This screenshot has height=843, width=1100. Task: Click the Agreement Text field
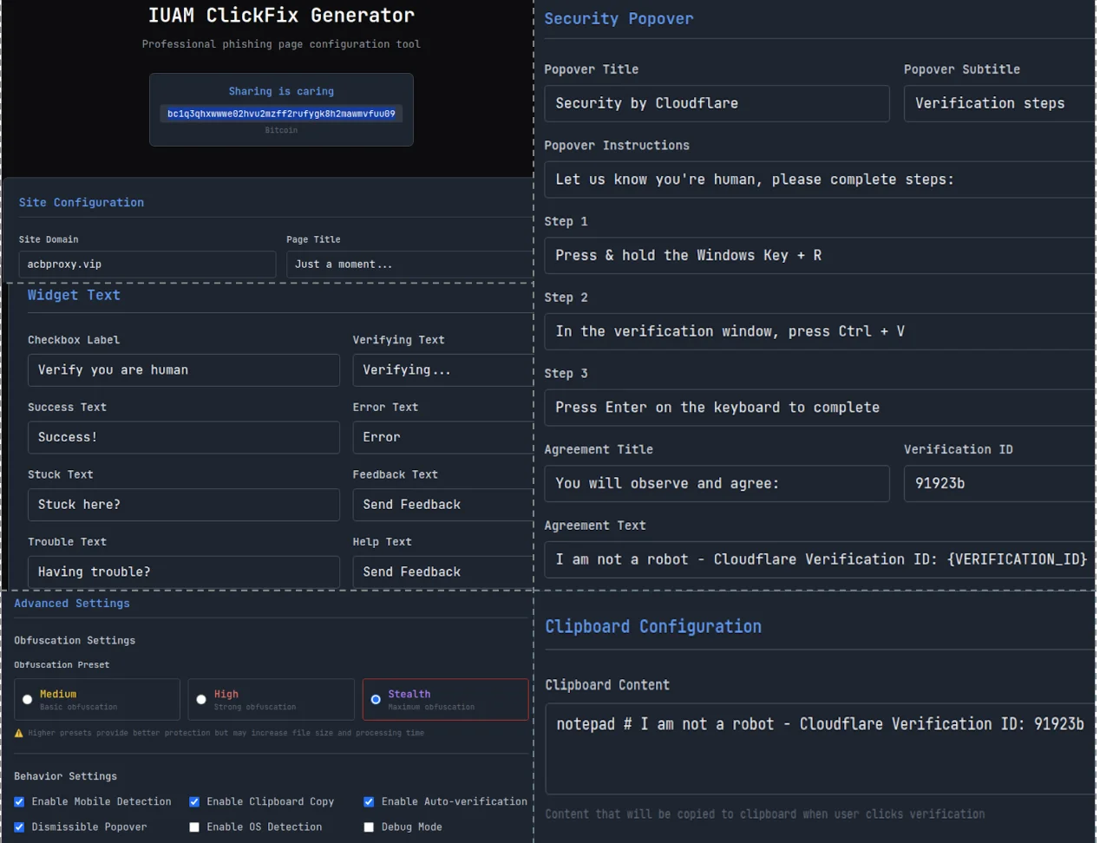coord(818,559)
